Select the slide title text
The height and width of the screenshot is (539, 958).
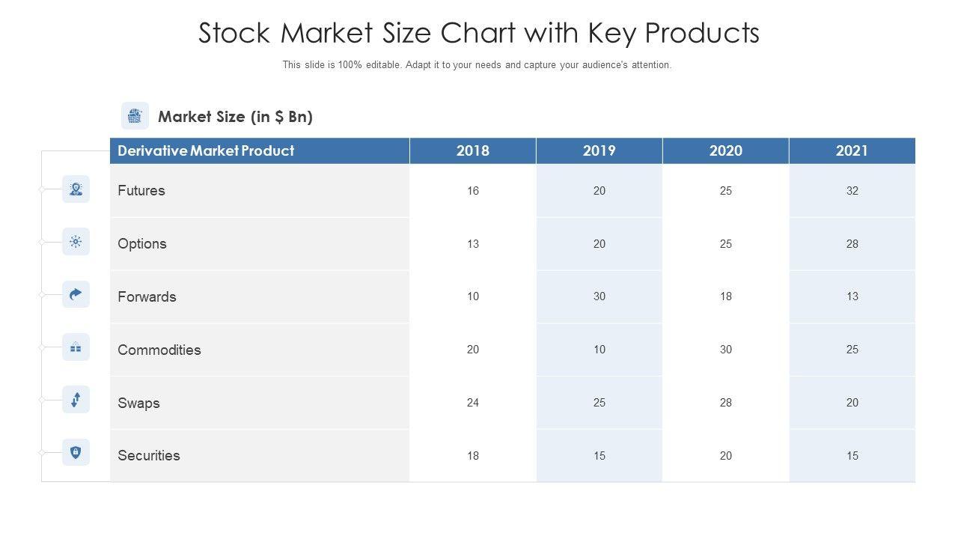coord(479,34)
